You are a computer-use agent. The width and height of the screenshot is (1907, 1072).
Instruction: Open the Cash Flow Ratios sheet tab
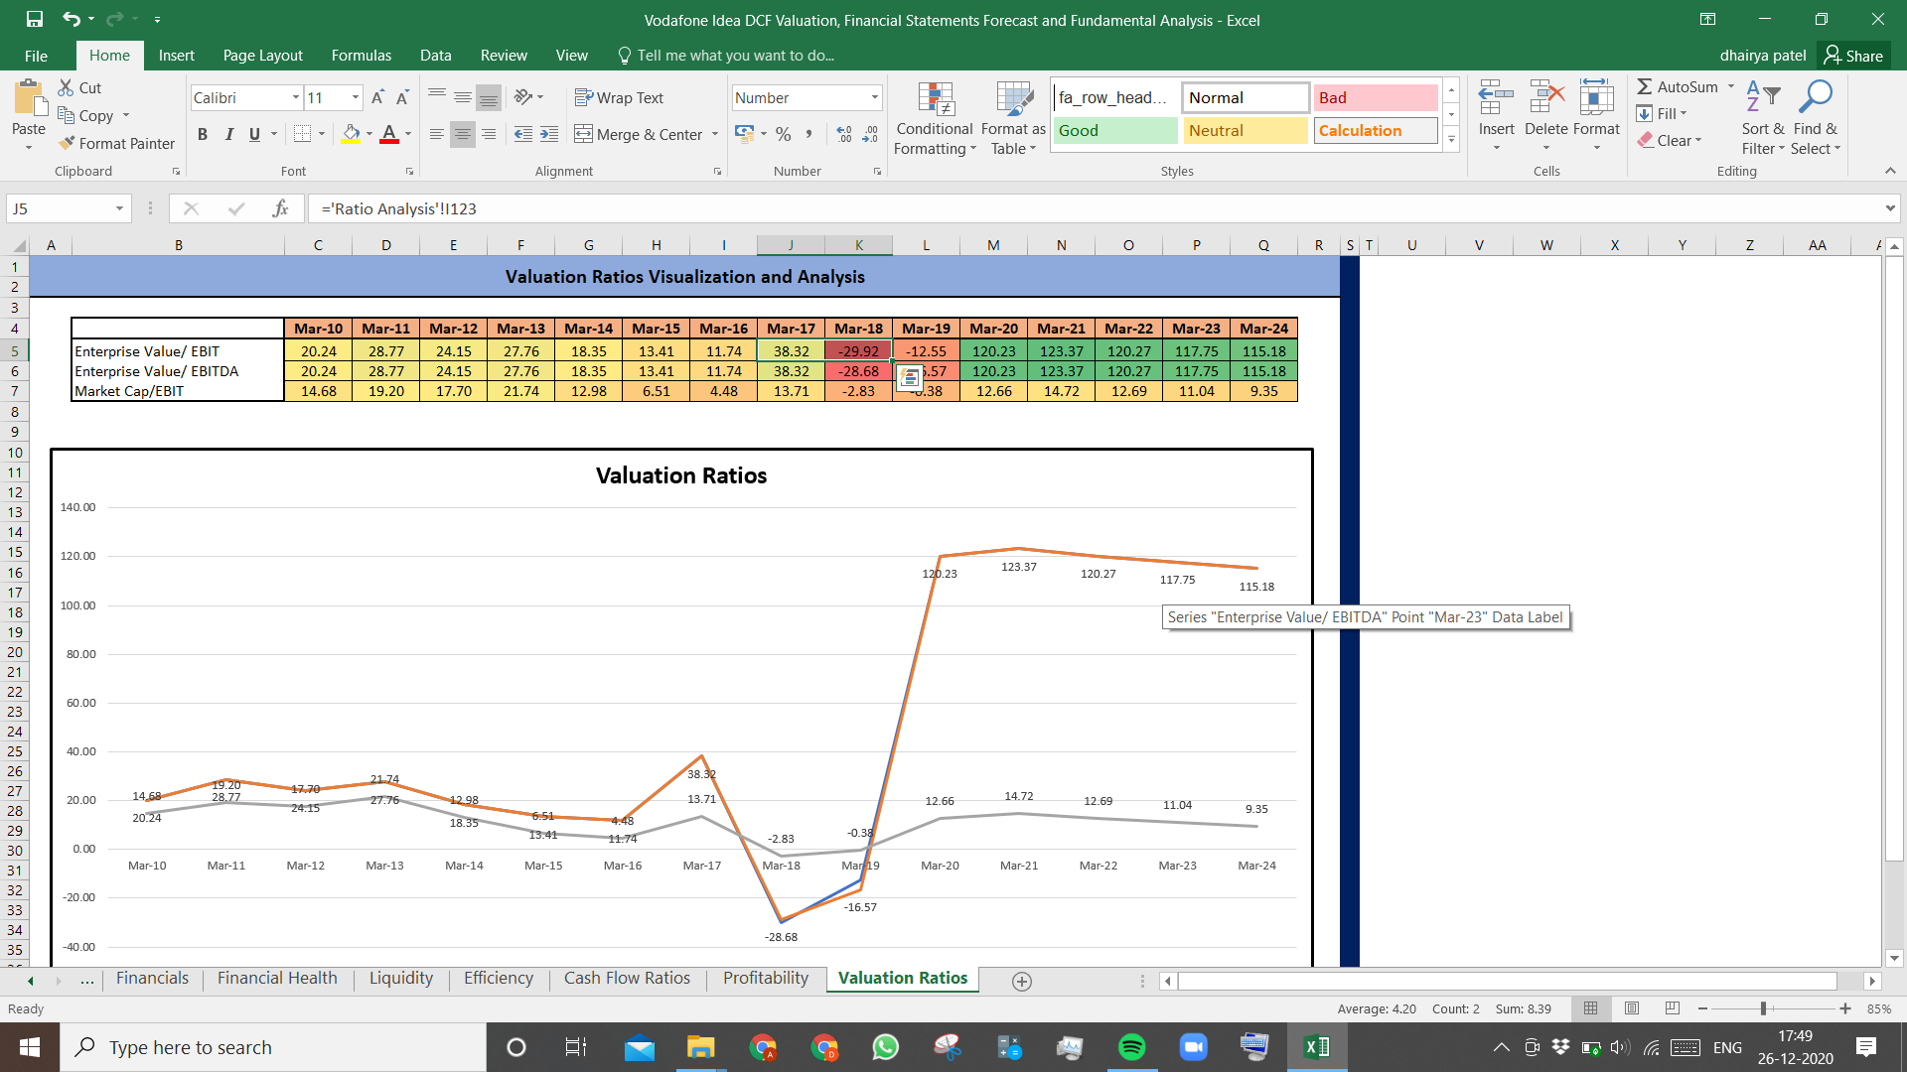(627, 978)
